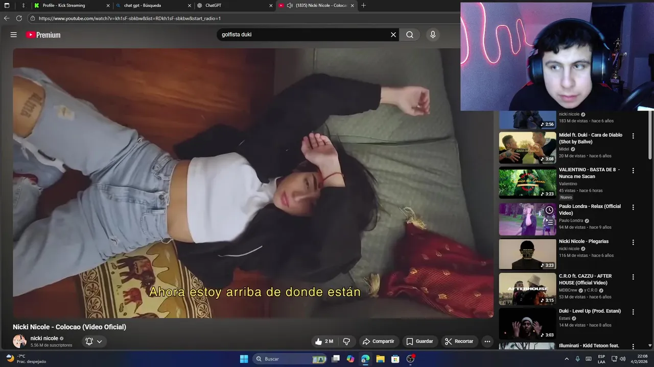Save video with Guardar button

point(419,342)
